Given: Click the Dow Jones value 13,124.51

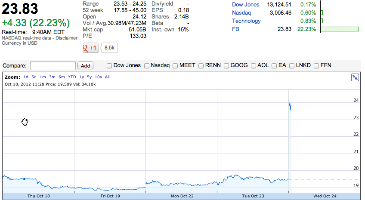Looking at the screenshot, I should point(279,5).
